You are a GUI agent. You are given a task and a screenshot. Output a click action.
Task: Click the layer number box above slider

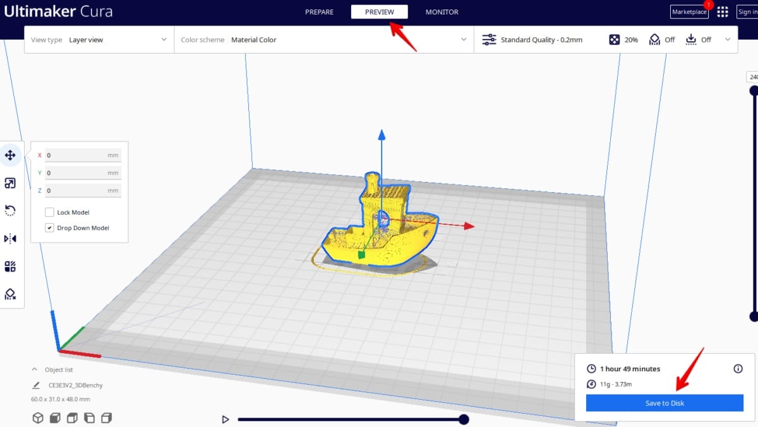[x=752, y=76]
